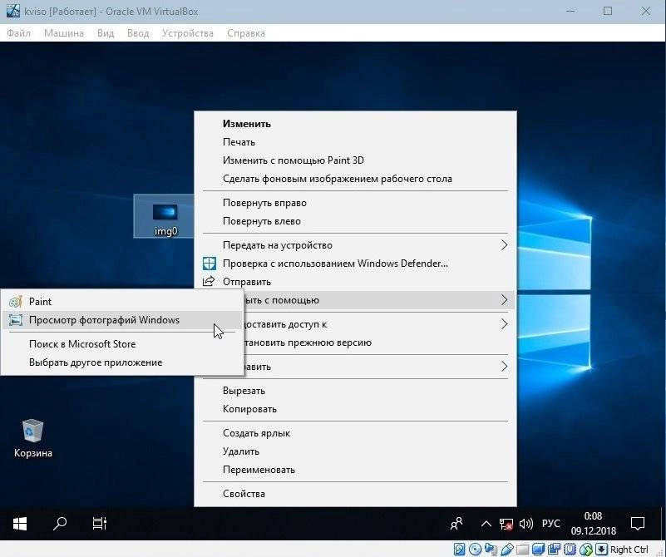Open the Ввод menu
666x557 pixels.
pos(138,33)
